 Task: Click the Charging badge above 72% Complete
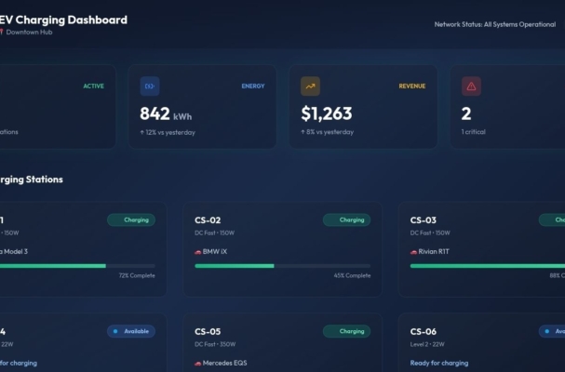point(131,220)
